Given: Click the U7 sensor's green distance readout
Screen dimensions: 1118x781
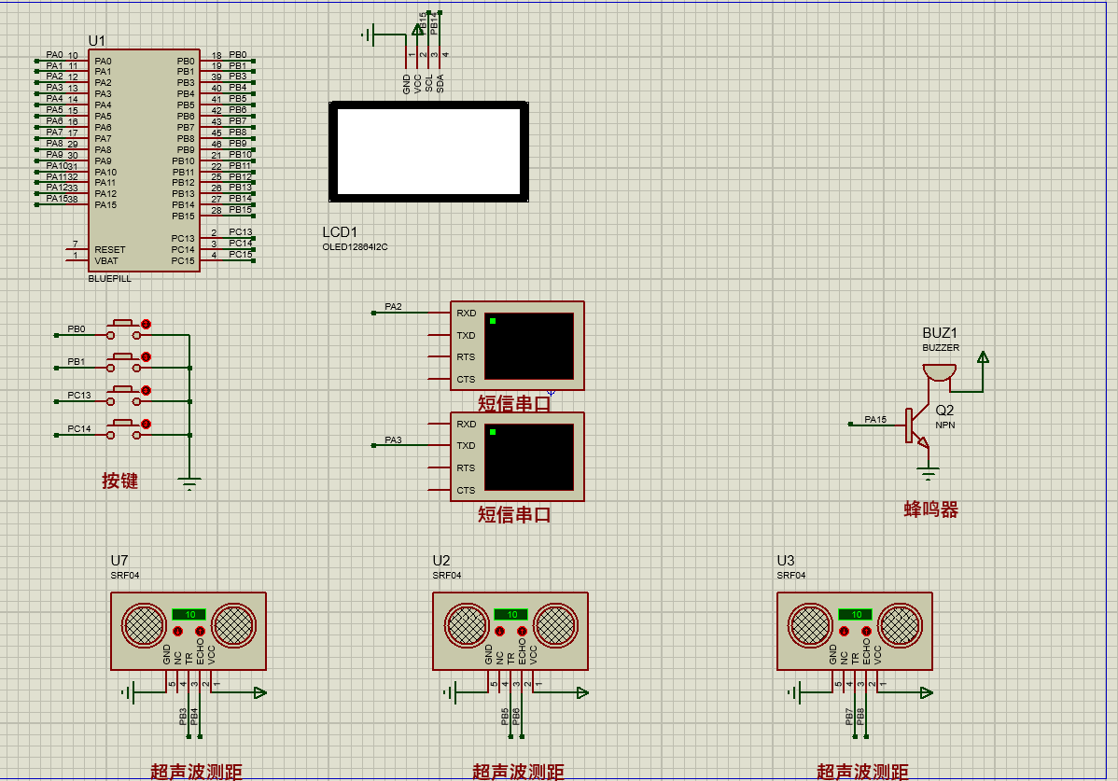Looking at the screenshot, I should [x=189, y=614].
